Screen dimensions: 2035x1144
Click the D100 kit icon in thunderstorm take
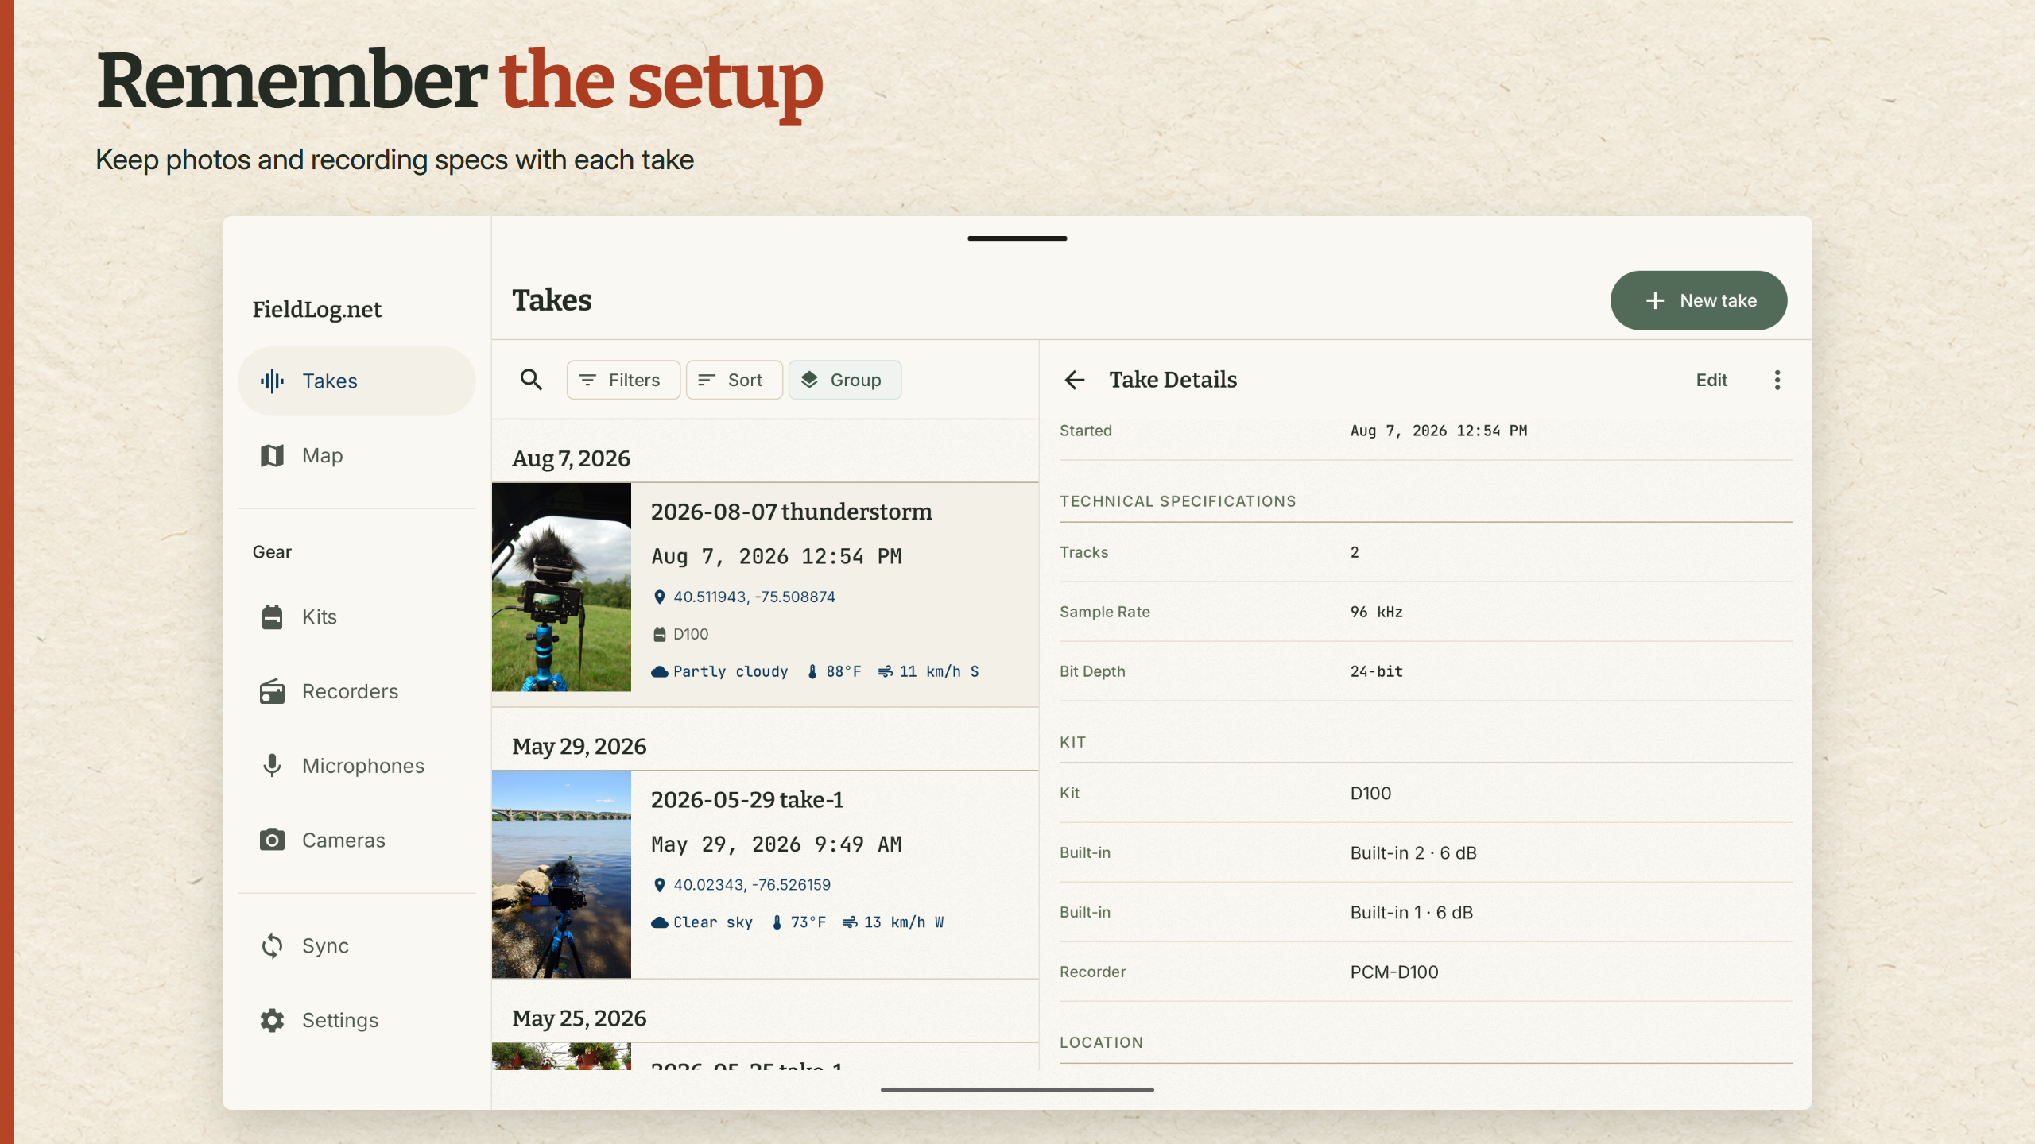point(659,634)
